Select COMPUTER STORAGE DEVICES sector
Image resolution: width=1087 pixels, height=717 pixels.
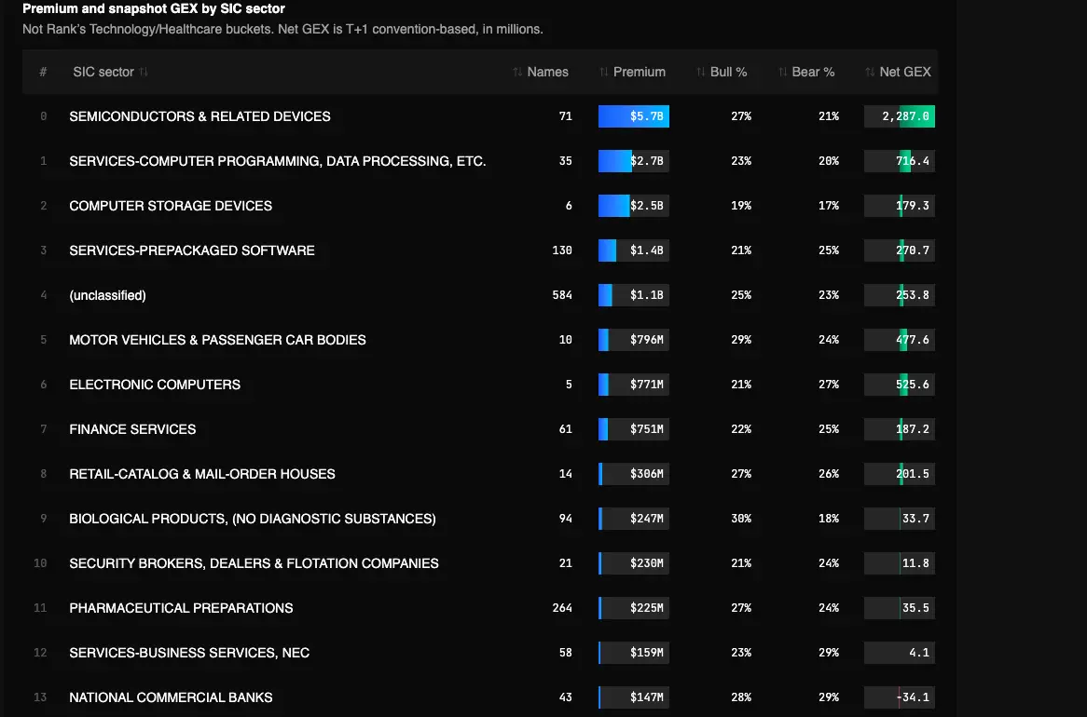(171, 206)
